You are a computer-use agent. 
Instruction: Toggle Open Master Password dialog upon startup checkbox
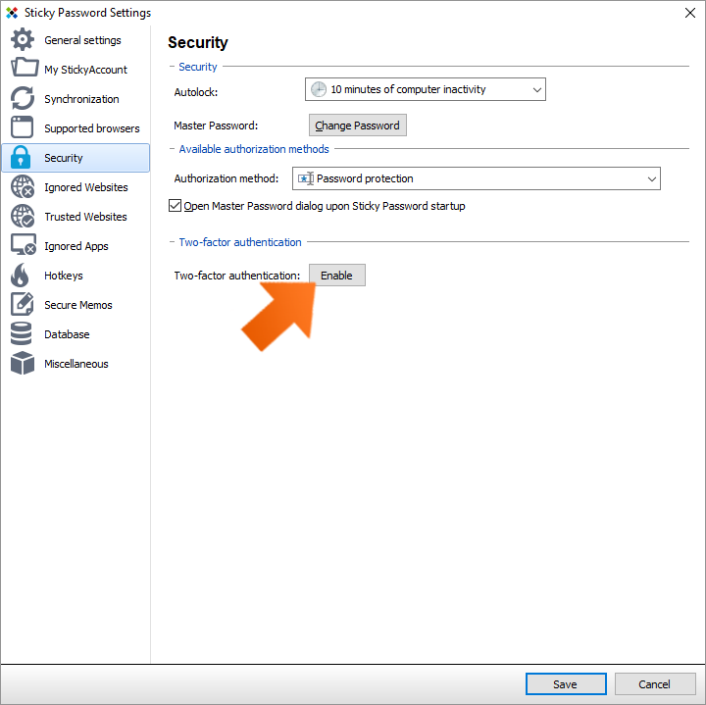(x=175, y=206)
